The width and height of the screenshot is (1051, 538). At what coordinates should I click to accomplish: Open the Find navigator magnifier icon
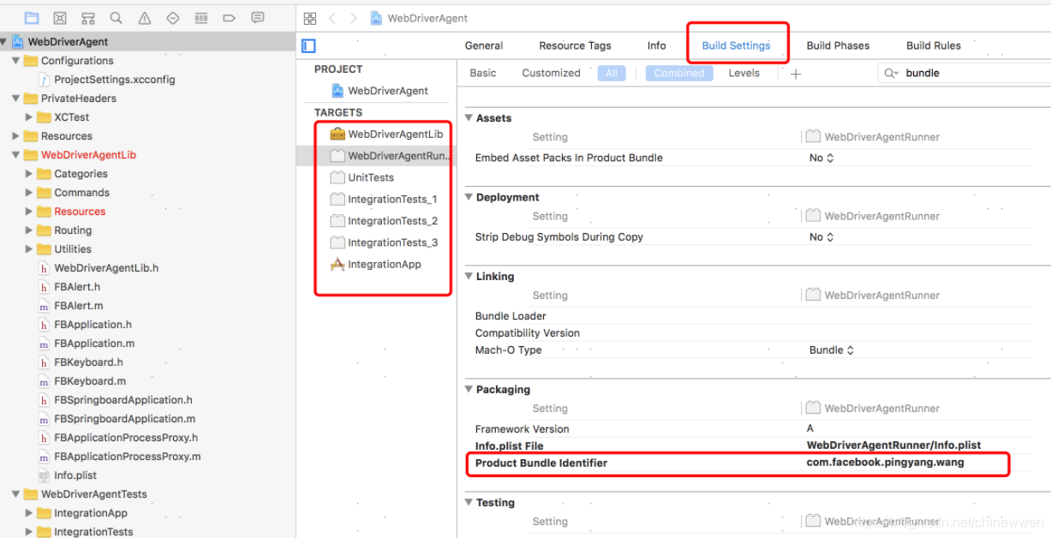[x=116, y=18]
